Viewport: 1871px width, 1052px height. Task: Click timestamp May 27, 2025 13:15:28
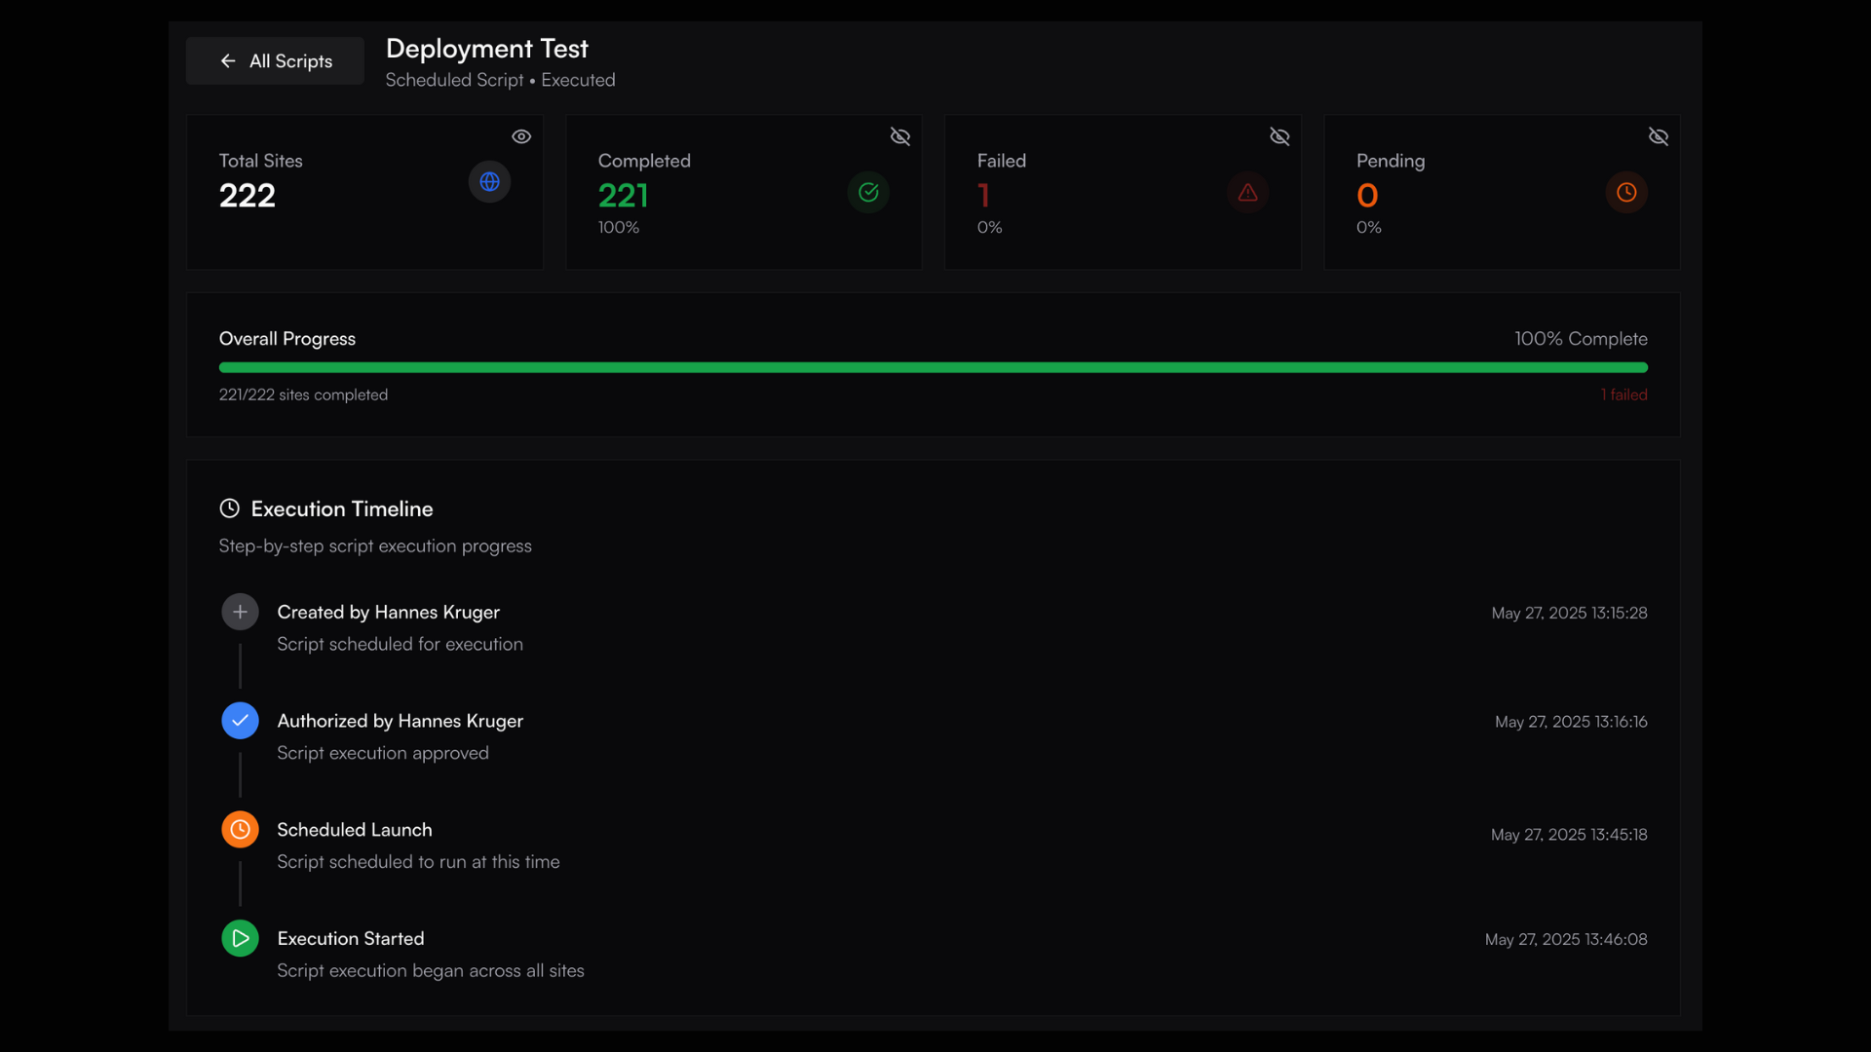click(1569, 613)
